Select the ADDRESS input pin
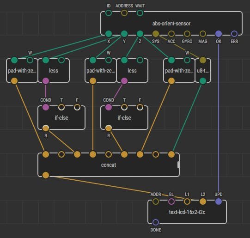250x238 pixels. (x=124, y=13)
